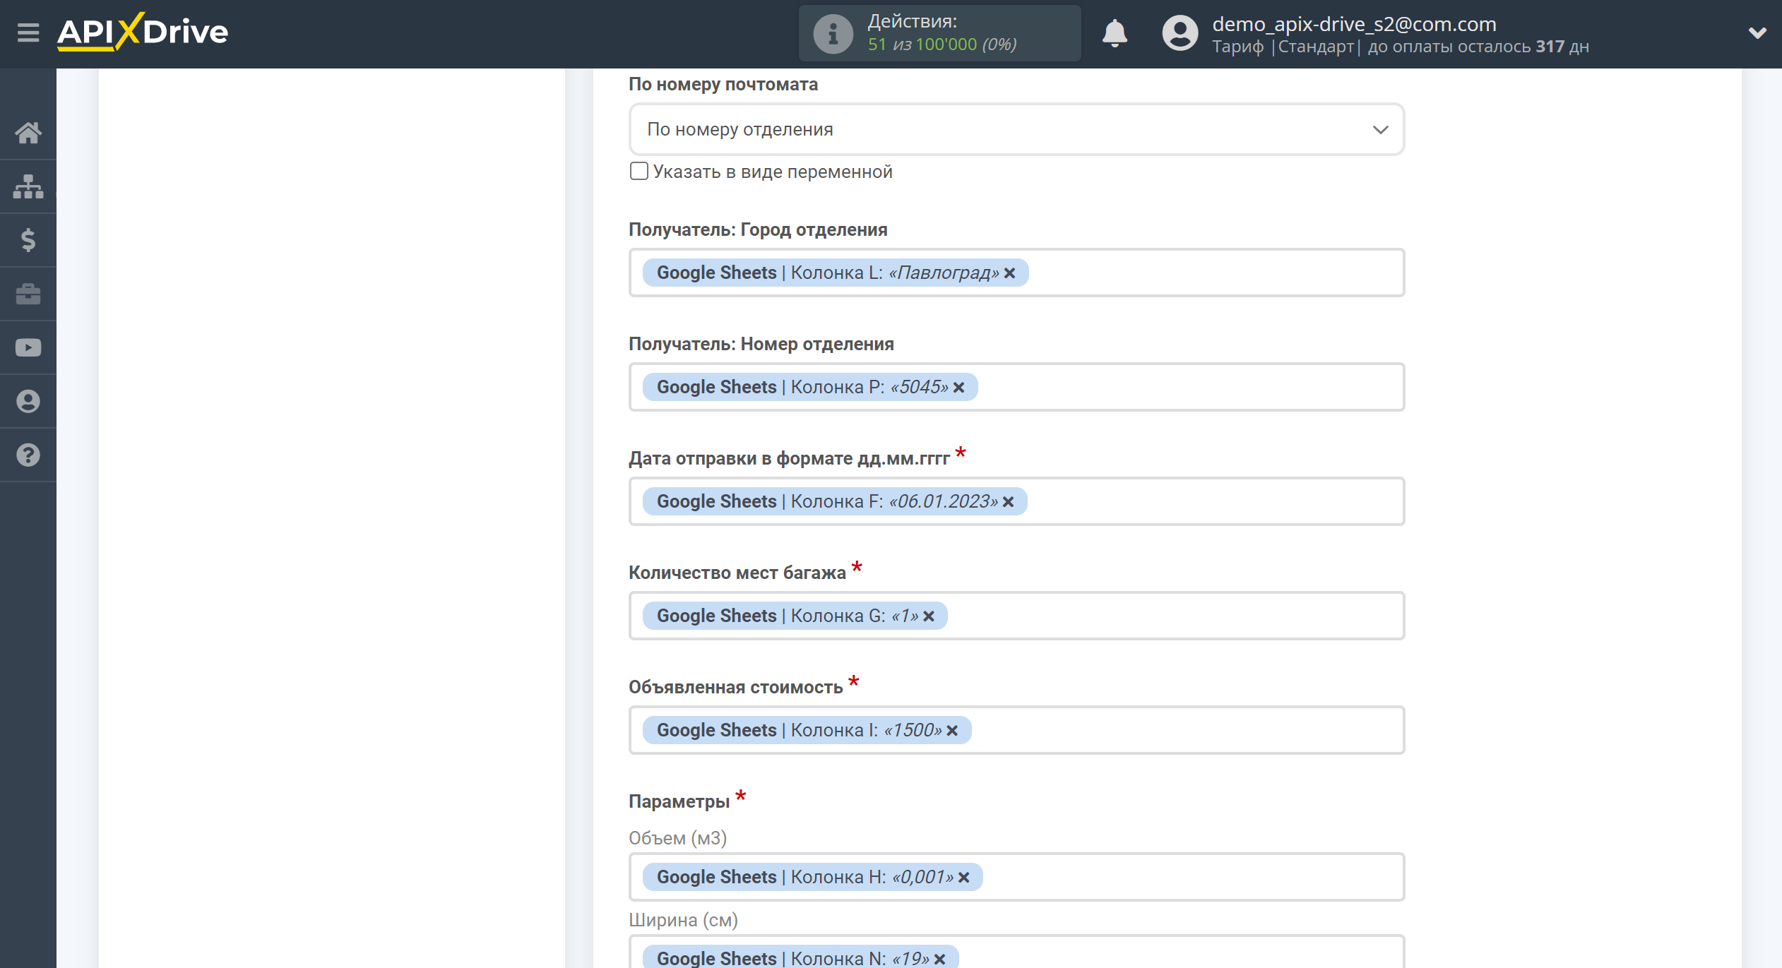
Task: Open the 'По номеру отделения' dropdown
Action: click(x=1016, y=129)
